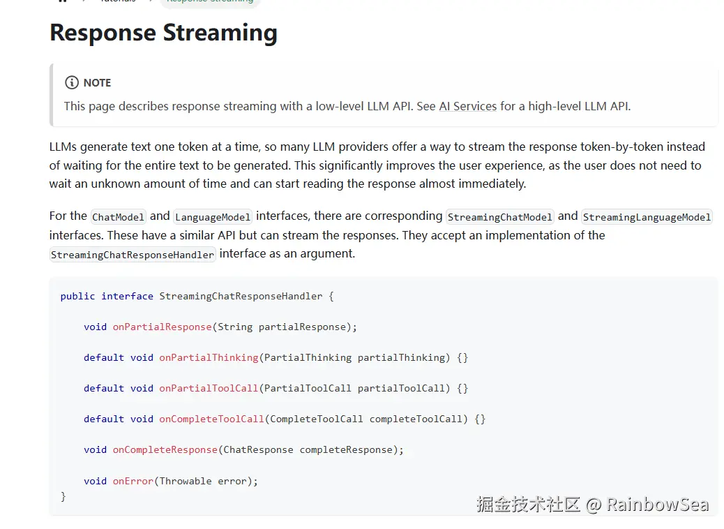Click the info icon beside NOTE
Viewport: 724px width, 529px height.
(x=71, y=82)
